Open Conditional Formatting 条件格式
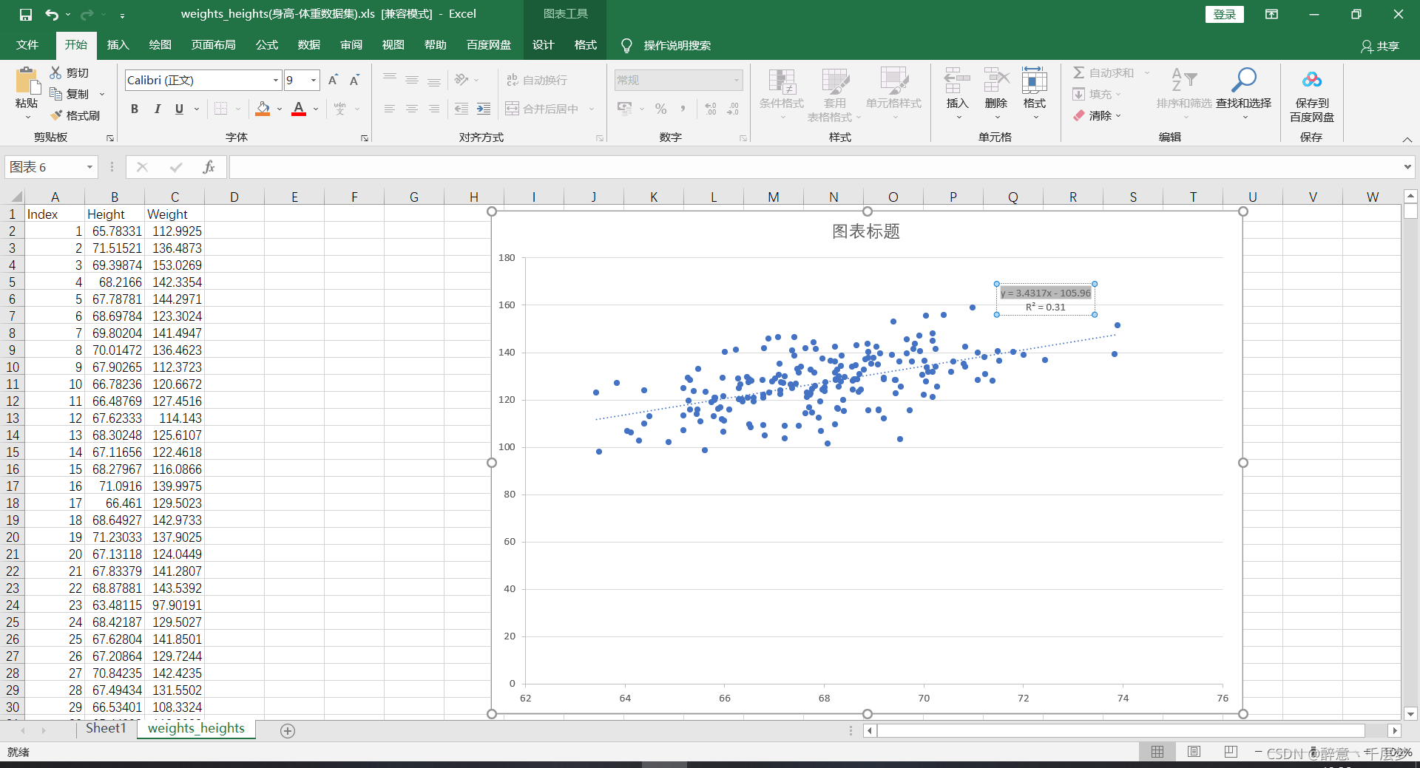Viewport: 1420px width, 768px height. click(x=782, y=96)
